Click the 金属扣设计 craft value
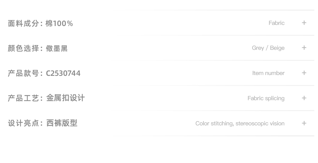This screenshot has width=318, height=163. coord(65,98)
